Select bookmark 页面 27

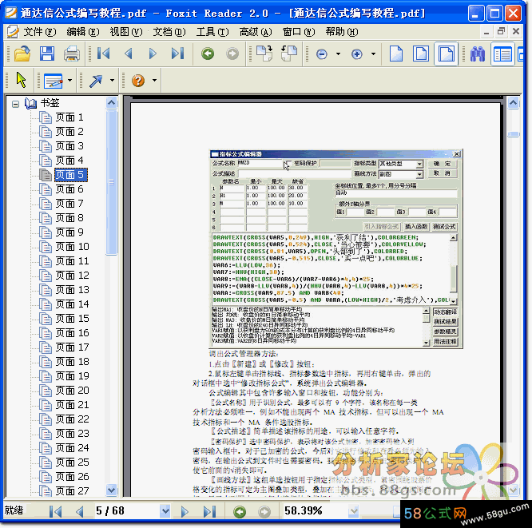(x=72, y=491)
